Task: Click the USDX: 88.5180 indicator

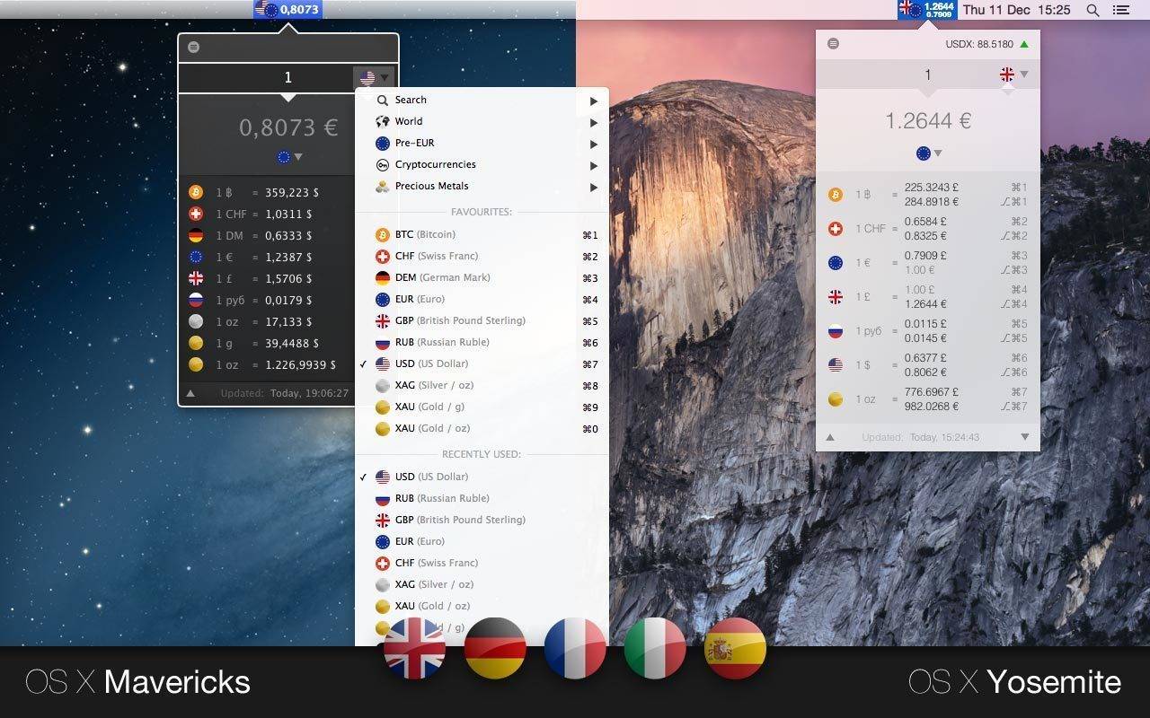Action: 986,44
